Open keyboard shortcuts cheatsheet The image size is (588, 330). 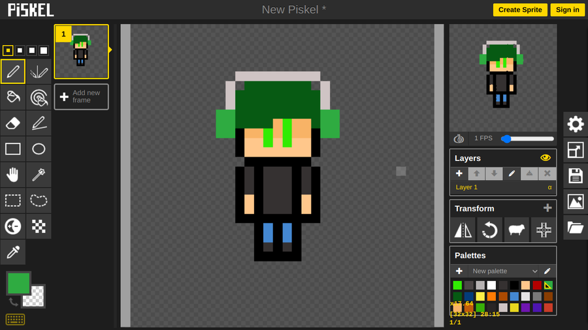(x=15, y=319)
